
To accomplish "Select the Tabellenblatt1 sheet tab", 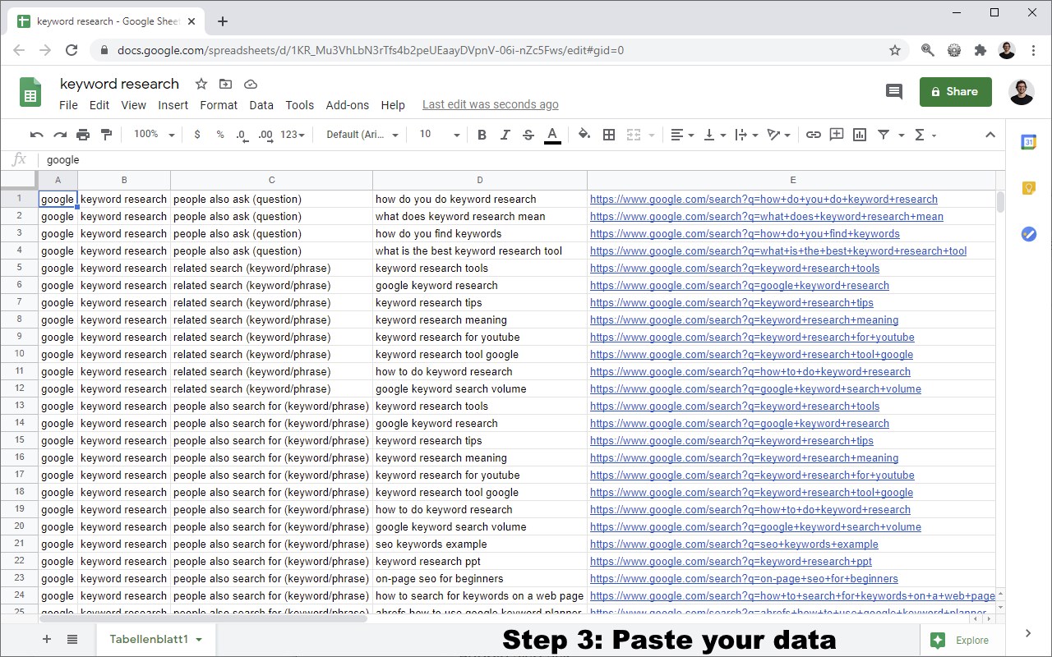I will pos(156,640).
